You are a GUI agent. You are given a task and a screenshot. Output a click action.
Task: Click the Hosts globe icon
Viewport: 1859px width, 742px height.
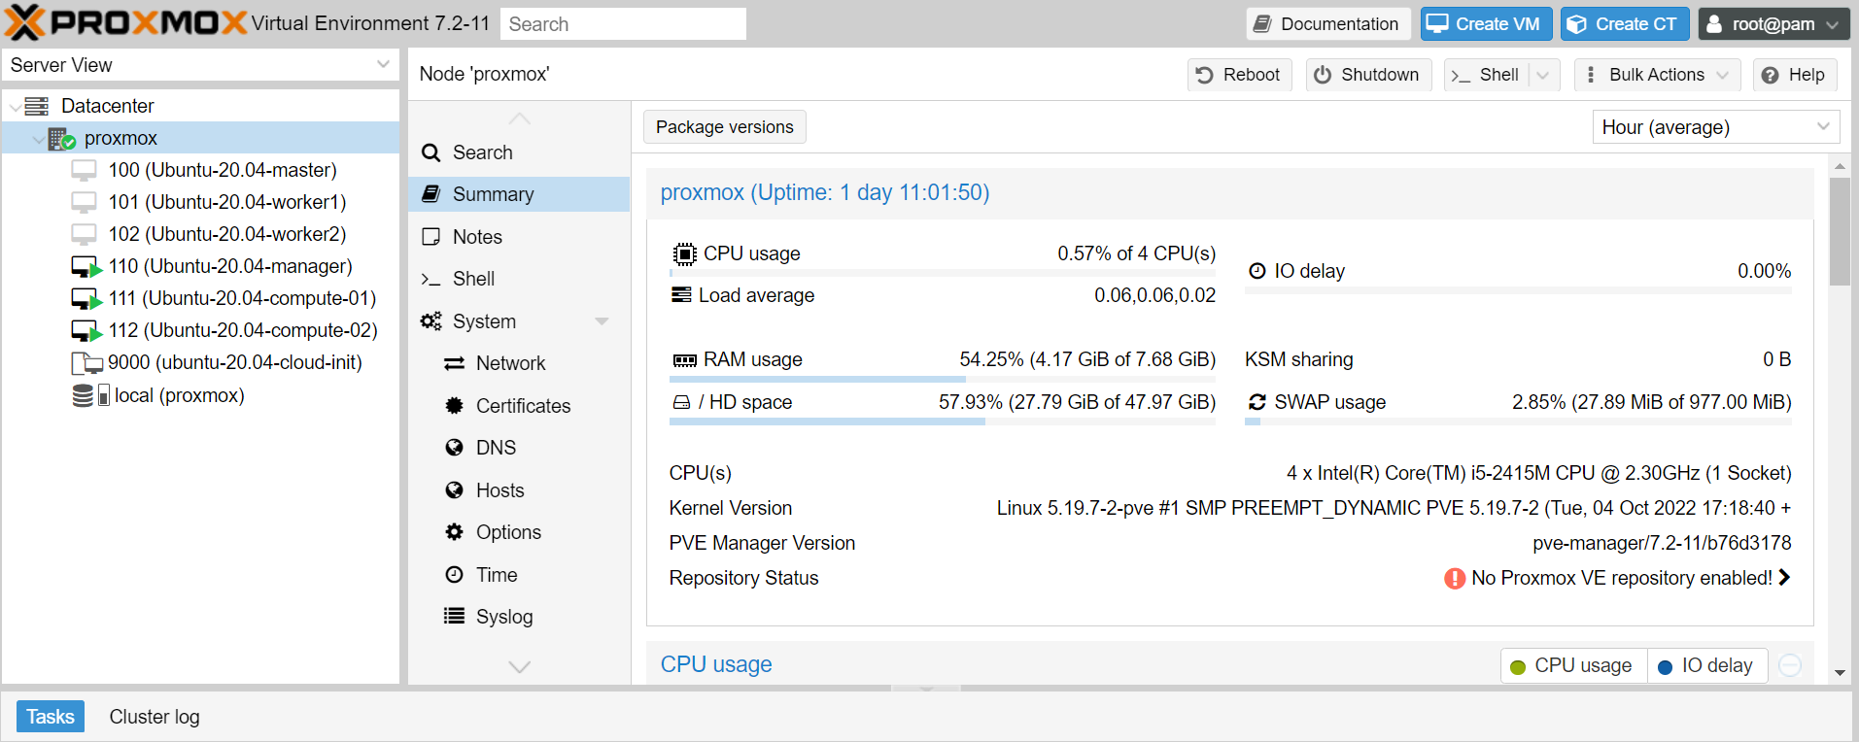pos(454,490)
